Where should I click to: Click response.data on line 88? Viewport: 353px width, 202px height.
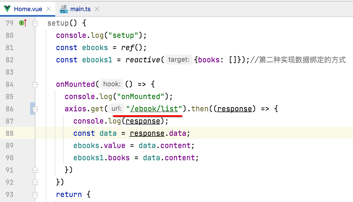158,133
